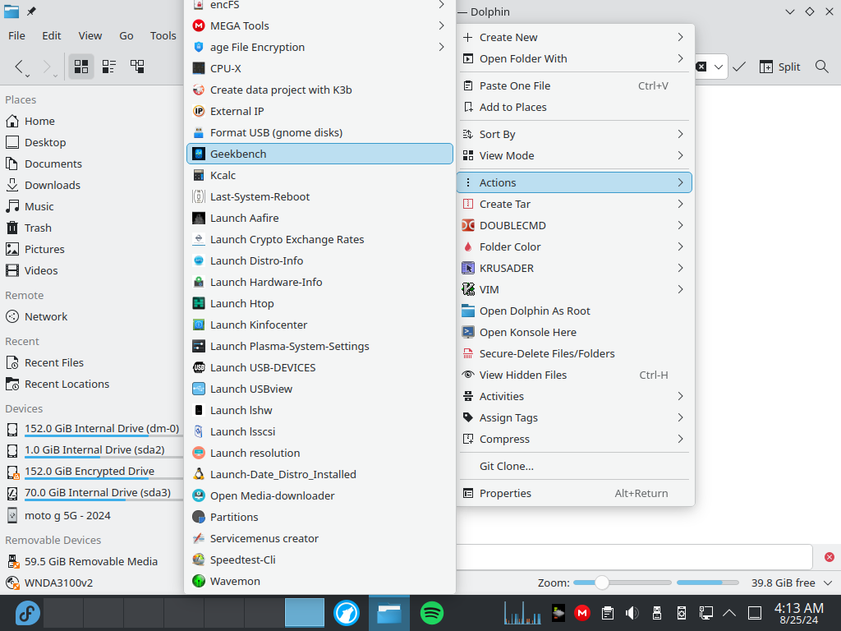Image resolution: width=841 pixels, height=631 pixels.
Task: Open 59.5 GiB Removable Media
Action: pyautogui.click(x=92, y=562)
